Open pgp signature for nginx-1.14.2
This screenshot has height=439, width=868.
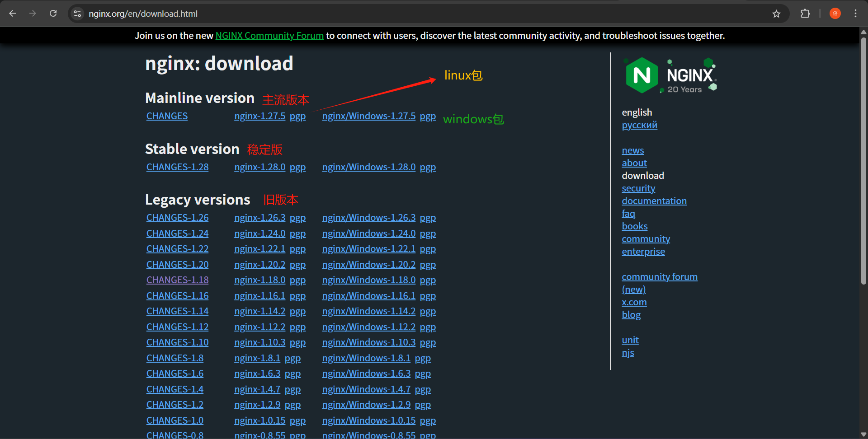pyautogui.click(x=298, y=312)
